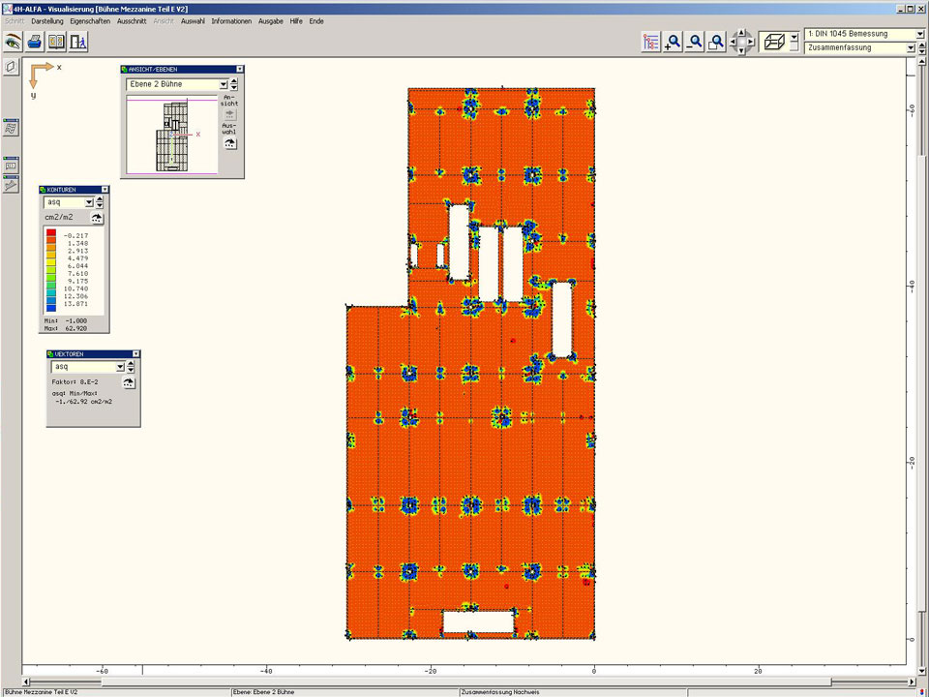The image size is (929, 697).
Task: Click the 3D box view icon
Action: tap(772, 41)
